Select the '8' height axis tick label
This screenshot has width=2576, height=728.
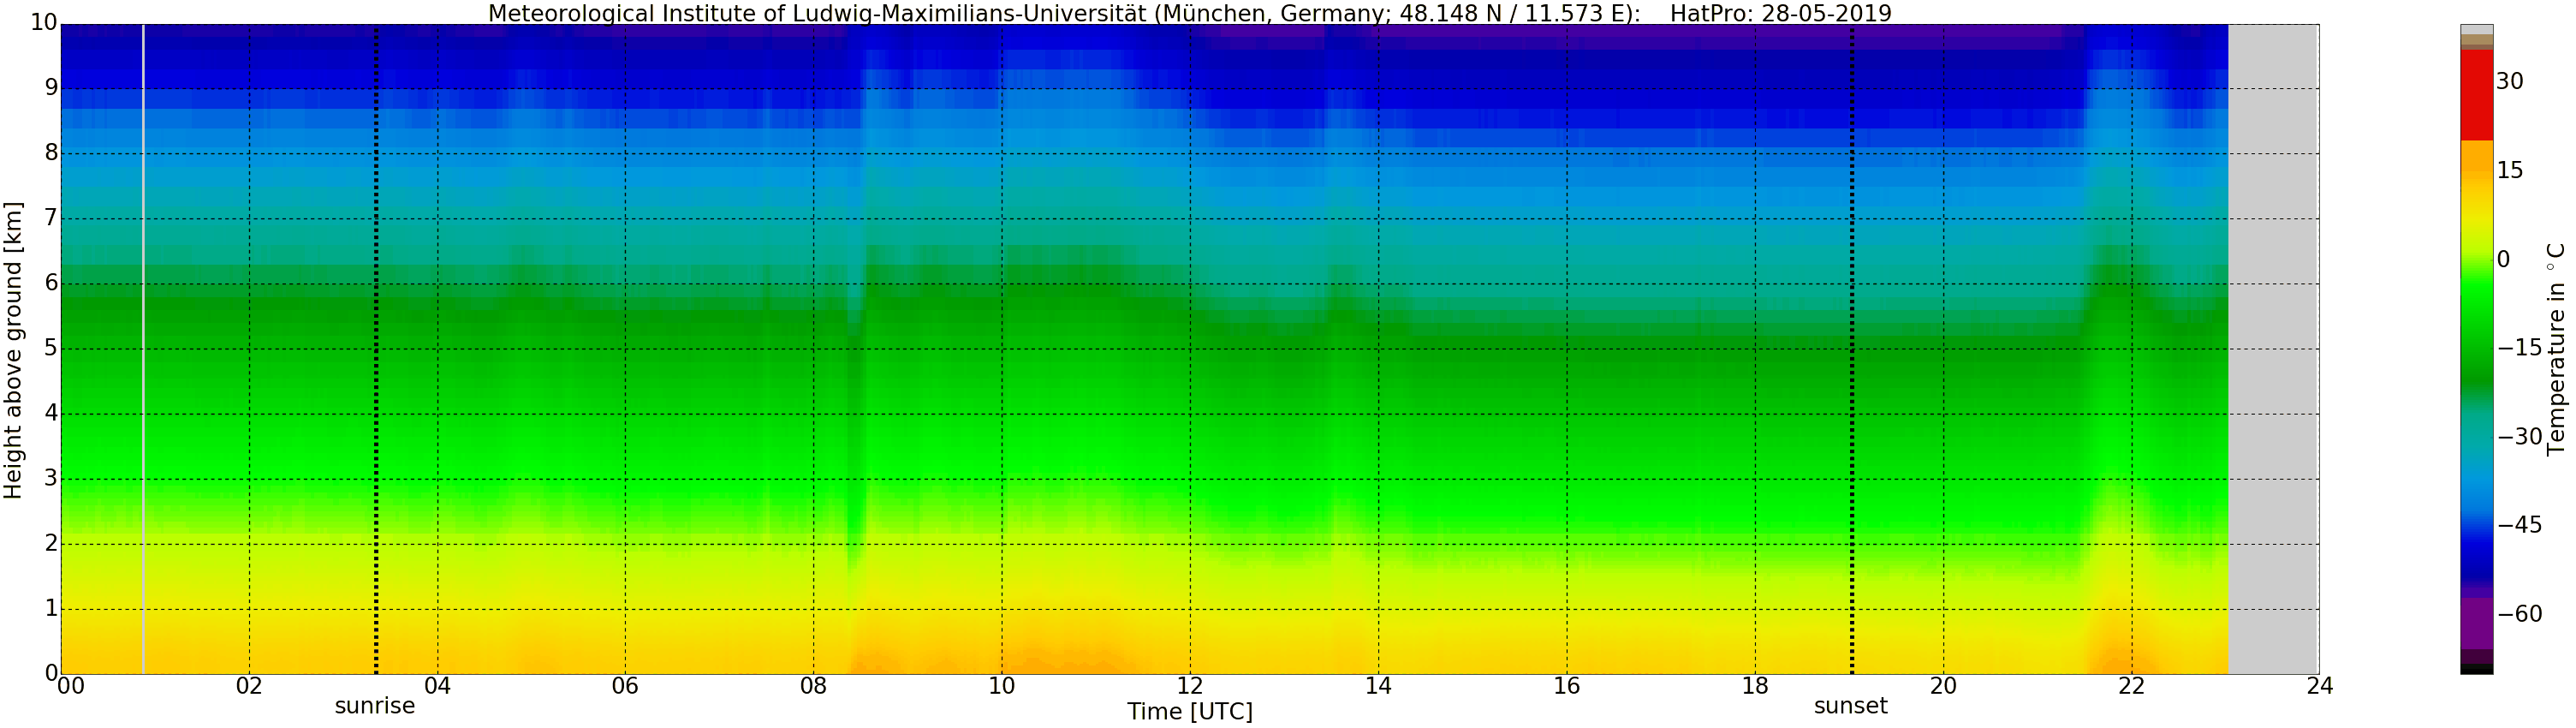pyautogui.click(x=50, y=153)
